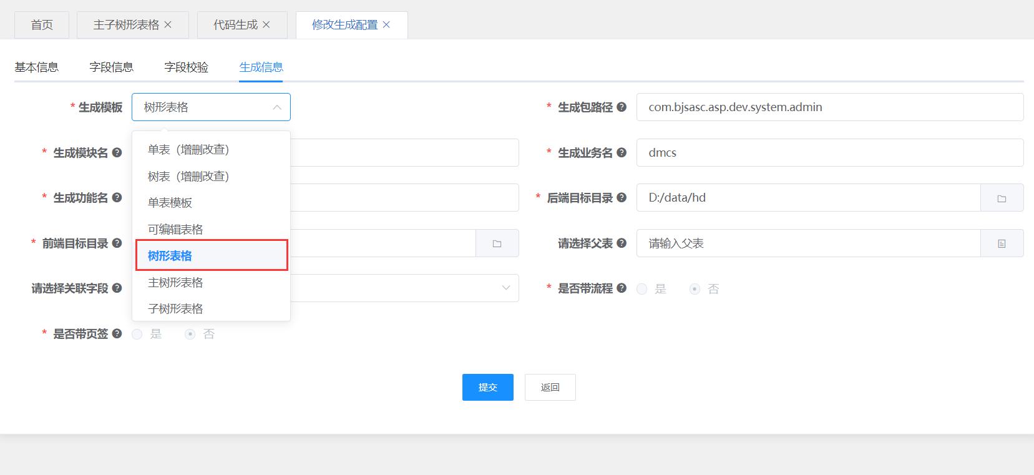The height and width of the screenshot is (475, 1034).
Task: Select 是 for 是否带页签
Action: point(137,334)
